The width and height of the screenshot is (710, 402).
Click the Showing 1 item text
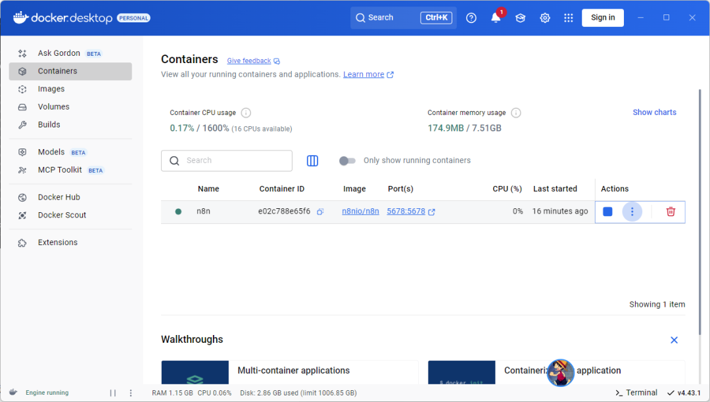[x=657, y=304]
